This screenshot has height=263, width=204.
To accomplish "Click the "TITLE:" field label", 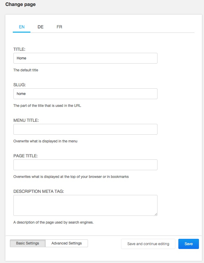I will 19,49.
